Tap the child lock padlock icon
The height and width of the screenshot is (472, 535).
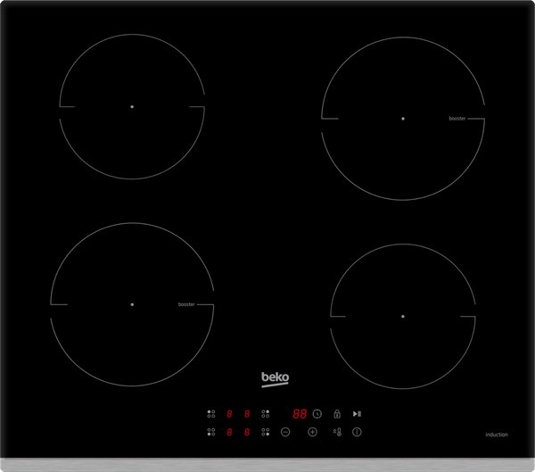tap(337, 414)
